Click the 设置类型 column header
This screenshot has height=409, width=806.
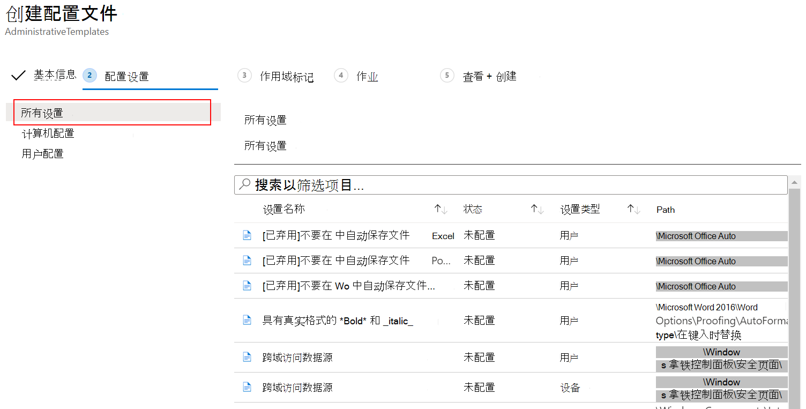tap(580, 210)
